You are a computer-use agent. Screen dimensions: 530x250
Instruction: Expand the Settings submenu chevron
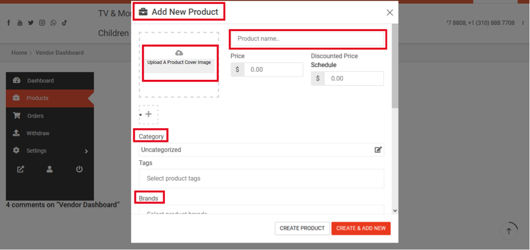[x=86, y=151]
